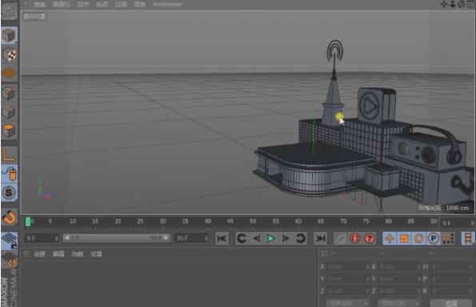The height and width of the screenshot is (307, 476).
Task: Open 纹理 (Texture) material menu
Action: (96, 254)
